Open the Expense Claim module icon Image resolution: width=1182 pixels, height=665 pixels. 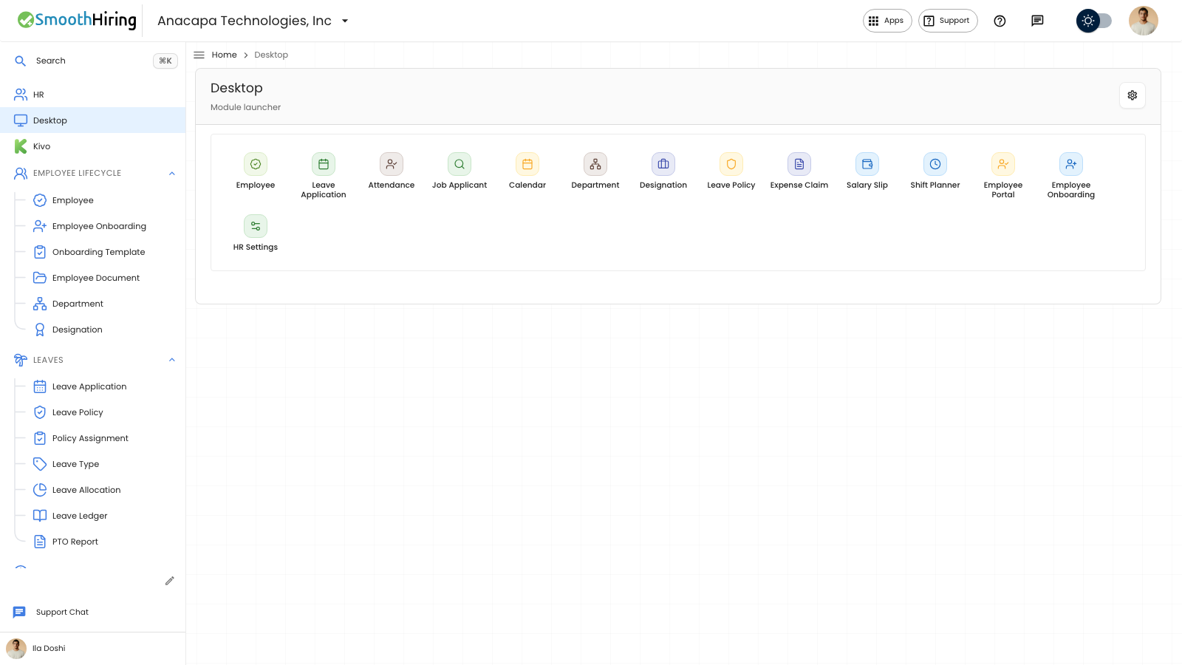pos(799,164)
